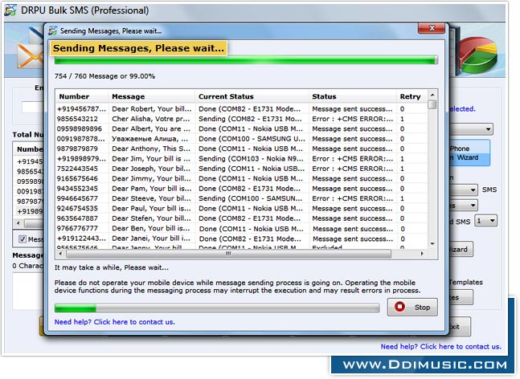Image resolution: width=520 pixels, height=379 pixels.
Task: Click the vertical scrollbar thumb of the message list
Action: 432,104
